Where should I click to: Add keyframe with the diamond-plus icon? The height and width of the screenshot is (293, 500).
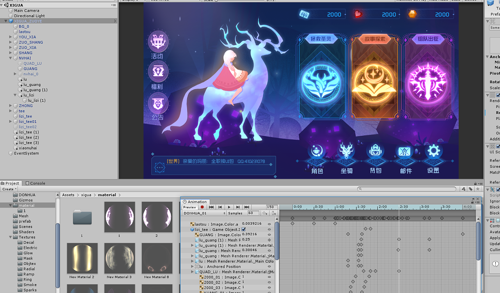pos(265,213)
